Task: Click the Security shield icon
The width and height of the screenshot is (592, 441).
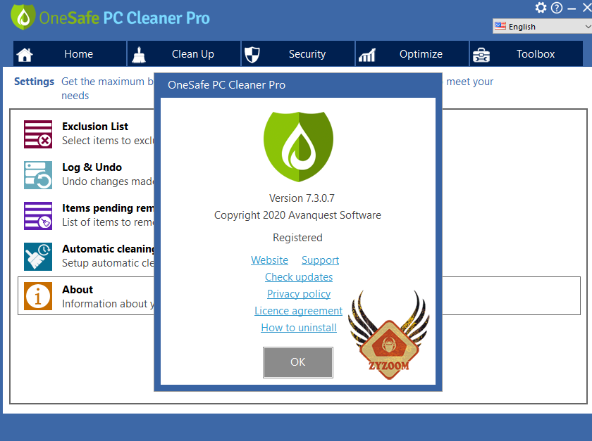Action: click(252, 55)
